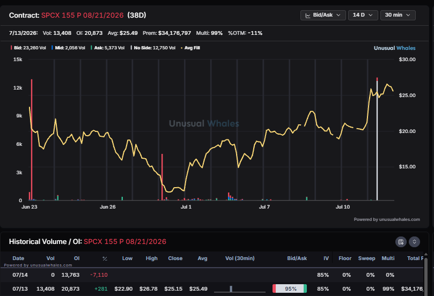Image resolution: width=434 pixels, height=296 pixels.
Task: Click the 13,763 open interest cell
Action: point(70,275)
